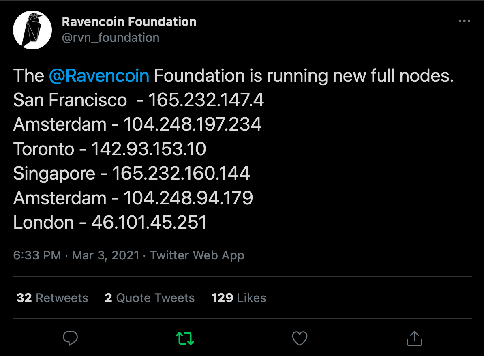Click the Amsterdam 104.248.94.179 line
484x356 pixels.
133,198
